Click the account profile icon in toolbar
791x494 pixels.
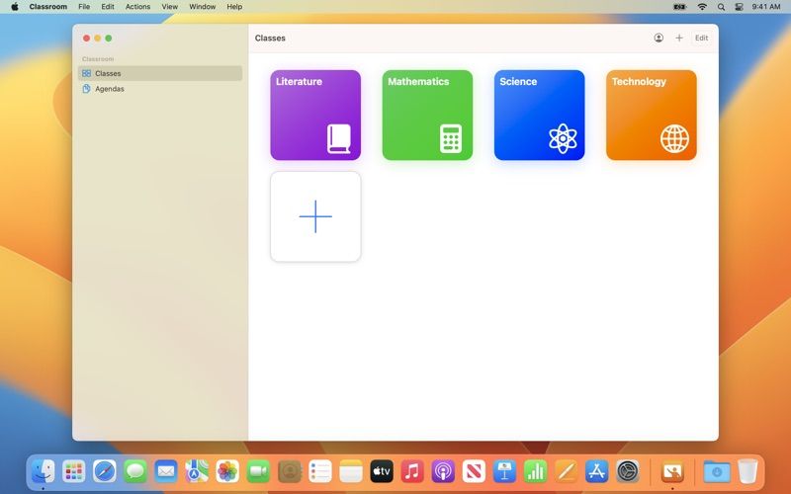tap(659, 38)
